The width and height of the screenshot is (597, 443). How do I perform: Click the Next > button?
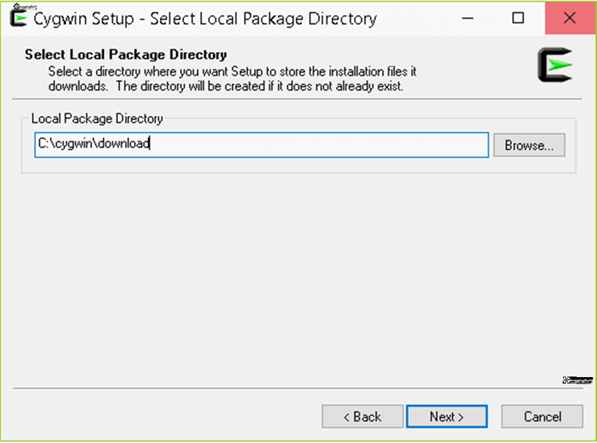click(447, 416)
